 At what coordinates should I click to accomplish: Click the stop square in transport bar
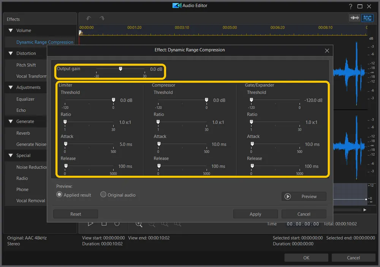(x=104, y=224)
